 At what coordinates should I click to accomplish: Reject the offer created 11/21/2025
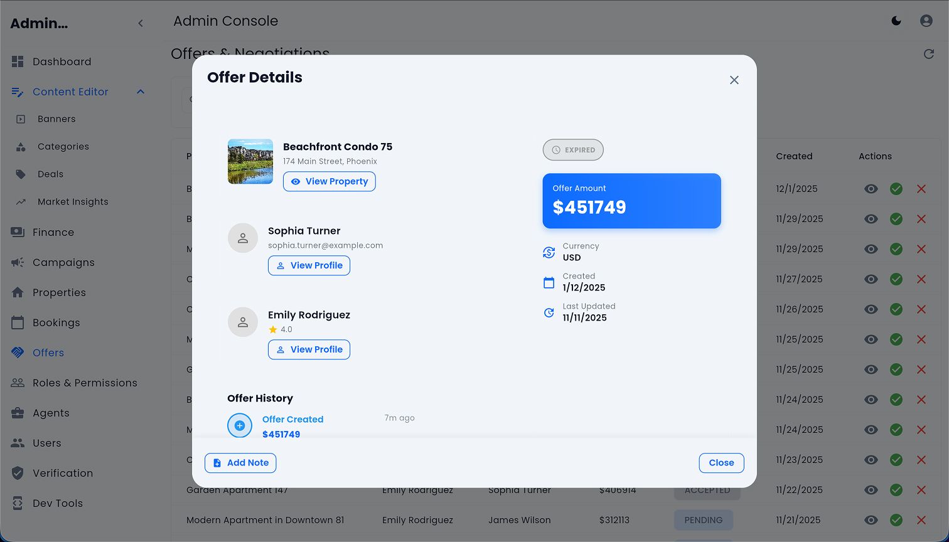(921, 520)
